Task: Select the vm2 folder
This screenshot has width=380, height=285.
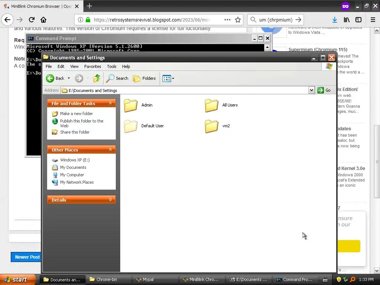Action: (x=217, y=126)
